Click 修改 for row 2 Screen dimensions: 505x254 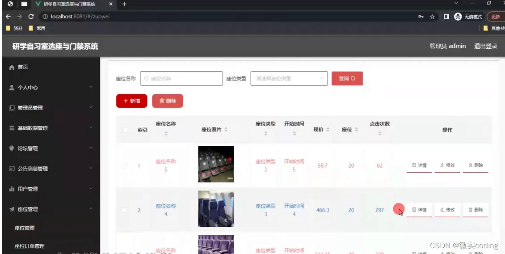point(447,210)
